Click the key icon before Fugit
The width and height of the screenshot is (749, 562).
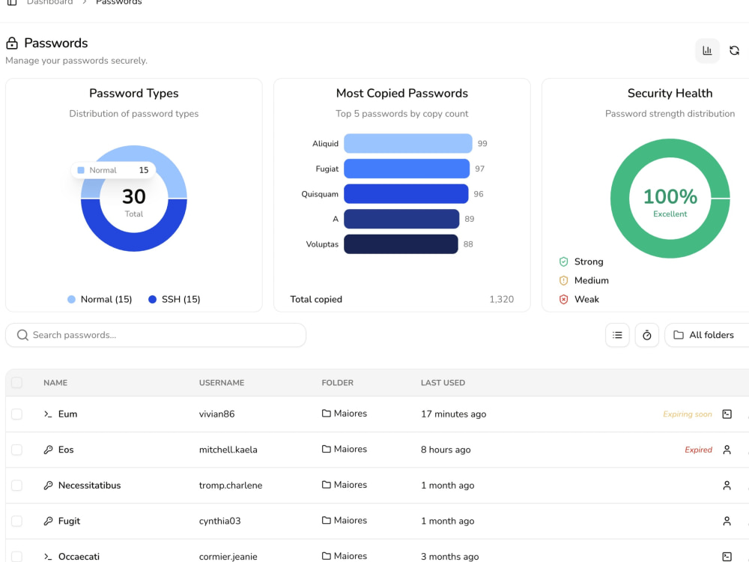point(48,521)
